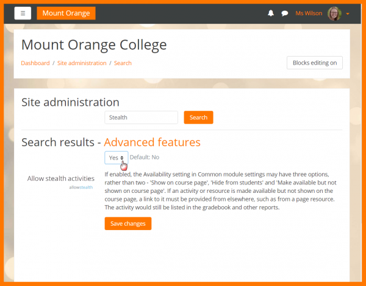Open the Allow stealth activities Yes dropdown
This screenshot has height=286, width=366.
coord(116,158)
